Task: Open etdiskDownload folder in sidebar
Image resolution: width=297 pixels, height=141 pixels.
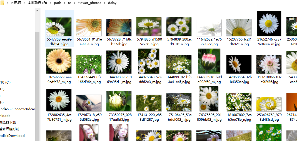Action: point(12,136)
